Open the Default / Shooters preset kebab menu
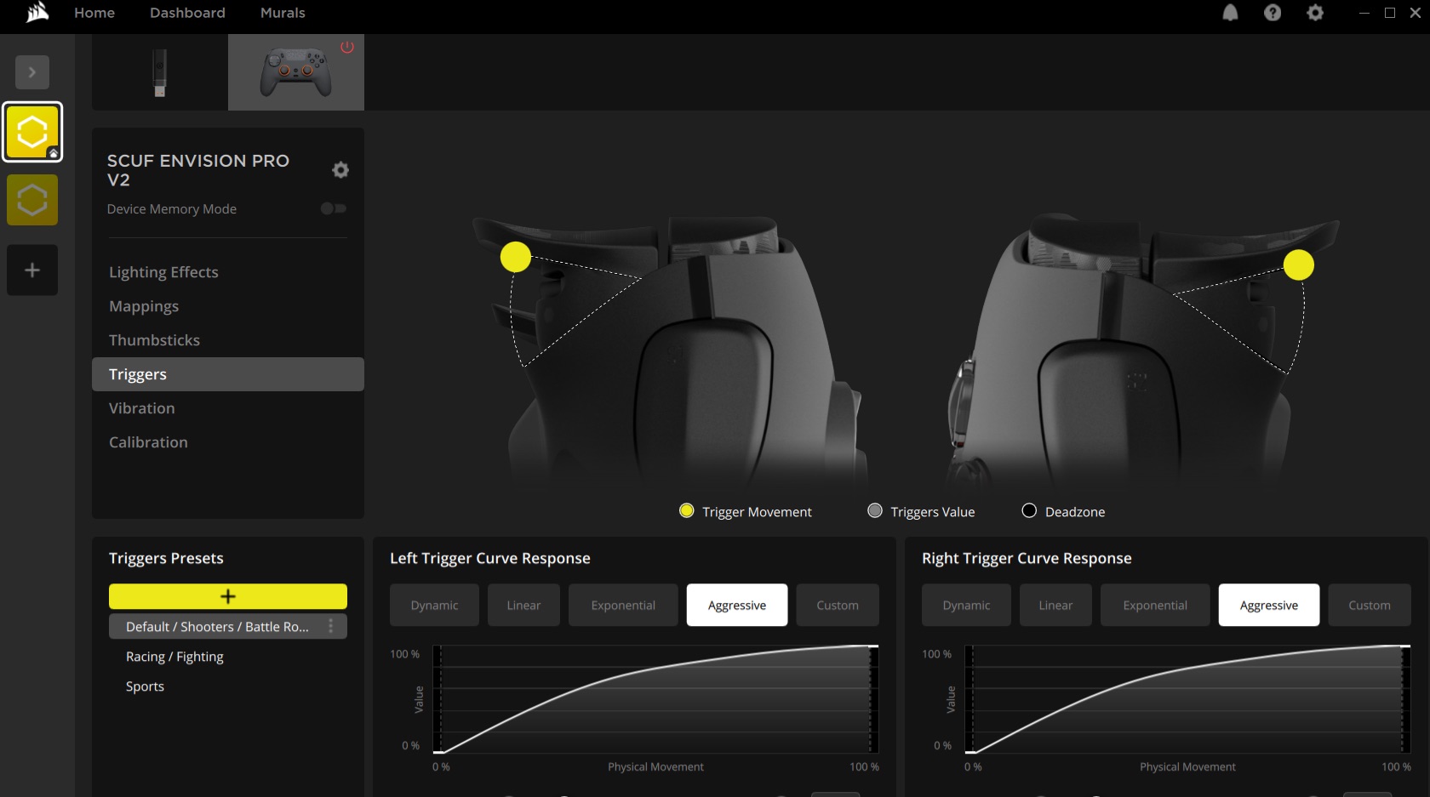This screenshot has height=797, width=1430. point(331,627)
